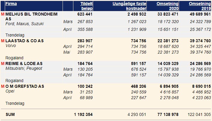Open REIME & LODE AS company entry
Screen dimensions: 212x121
(x=24, y=63)
